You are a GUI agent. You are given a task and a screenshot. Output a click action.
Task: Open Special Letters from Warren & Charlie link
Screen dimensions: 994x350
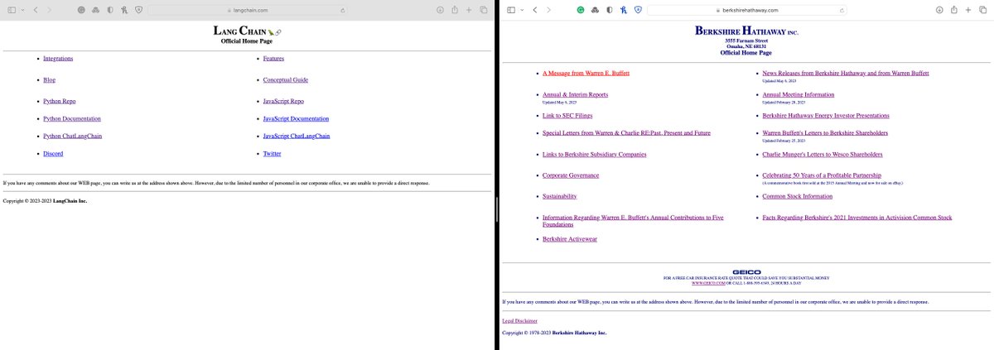[x=626, y=133]
